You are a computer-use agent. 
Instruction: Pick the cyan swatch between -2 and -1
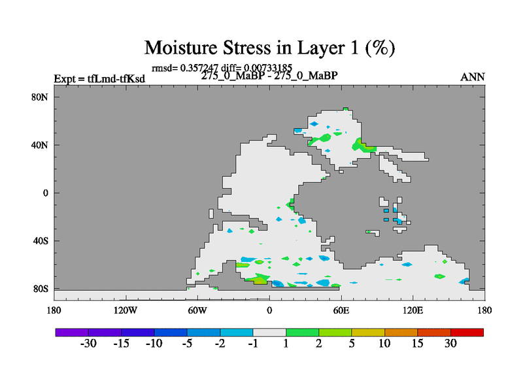pyautogui.click(x=237, y=333)
